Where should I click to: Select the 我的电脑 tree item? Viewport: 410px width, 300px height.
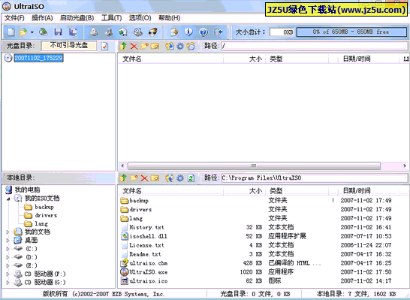[27, 189]
